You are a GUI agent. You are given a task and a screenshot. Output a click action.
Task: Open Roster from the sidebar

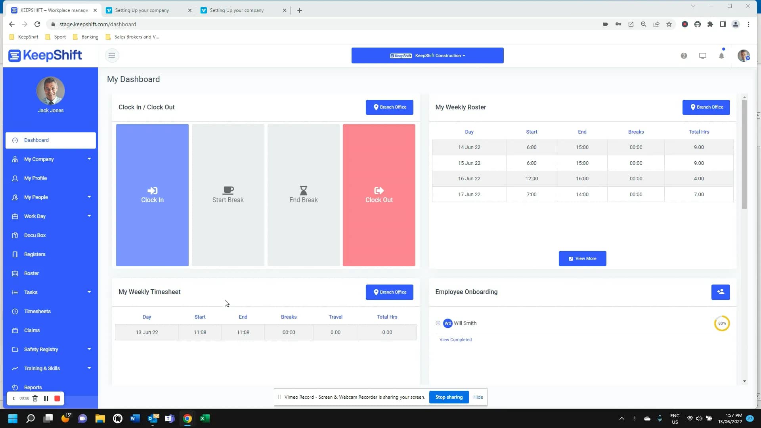(x=31, y=273)
